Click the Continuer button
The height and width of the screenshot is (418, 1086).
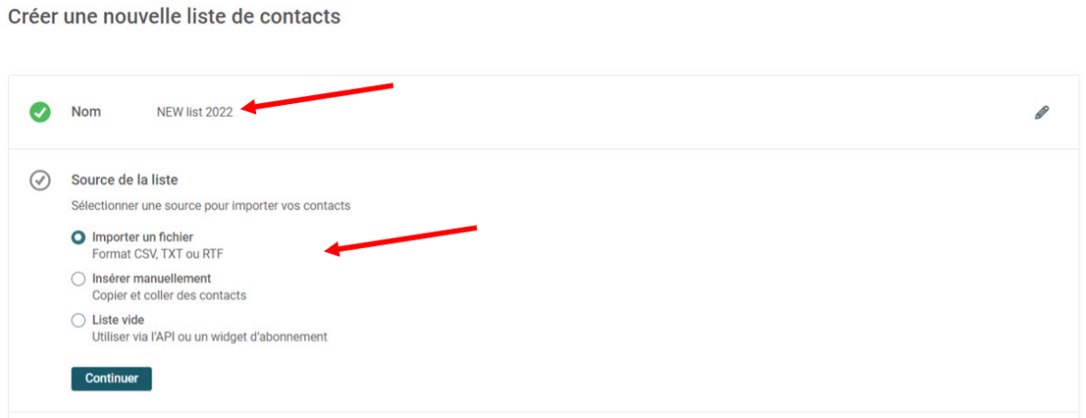tap(111, 379)
